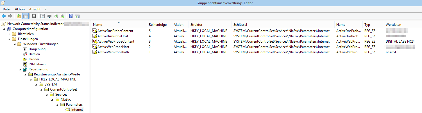Click the Refresh toolbar icon
Viewport: 422px width, 113px height.
[56, 16]
